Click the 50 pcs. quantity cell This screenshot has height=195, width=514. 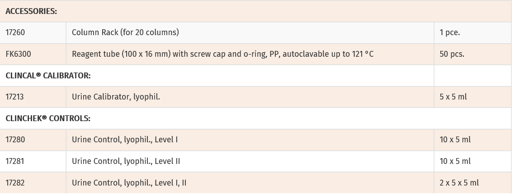(x=452, y=54)
